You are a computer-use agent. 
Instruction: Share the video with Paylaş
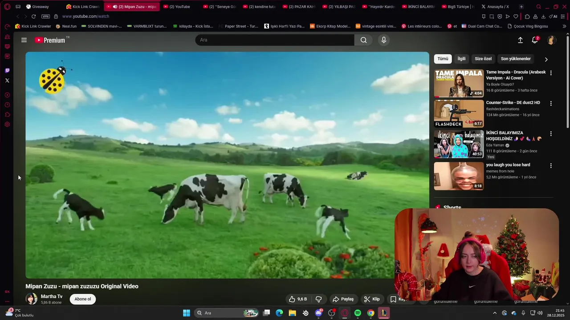click(343, 299)
